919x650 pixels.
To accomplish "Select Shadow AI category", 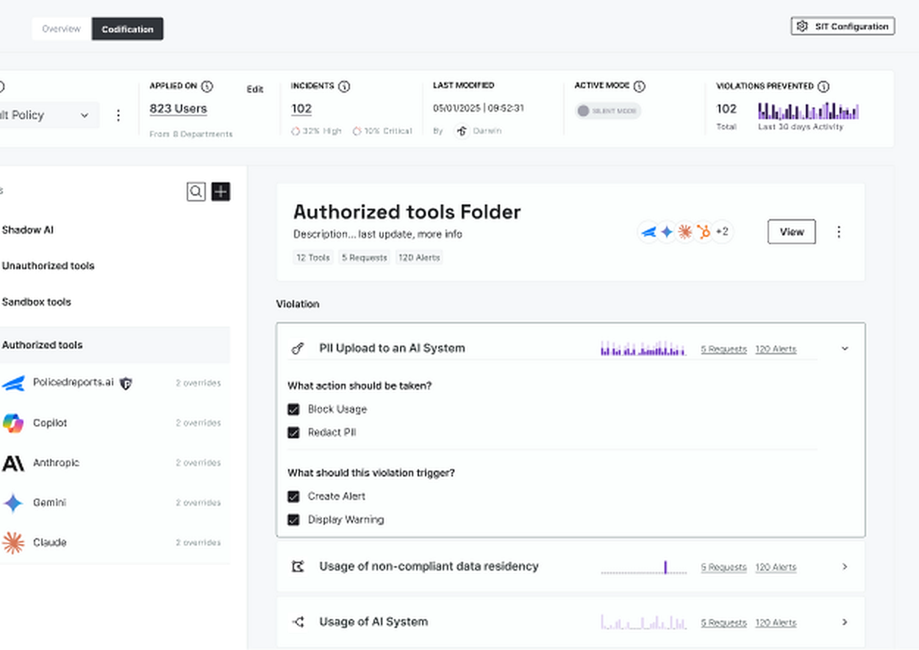I will [x=28, y=230].
